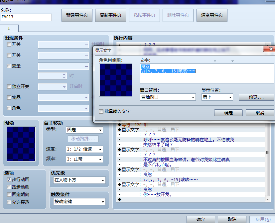Tick the 独立开关 checkbox
275x223 pixels.
point(9,87)
